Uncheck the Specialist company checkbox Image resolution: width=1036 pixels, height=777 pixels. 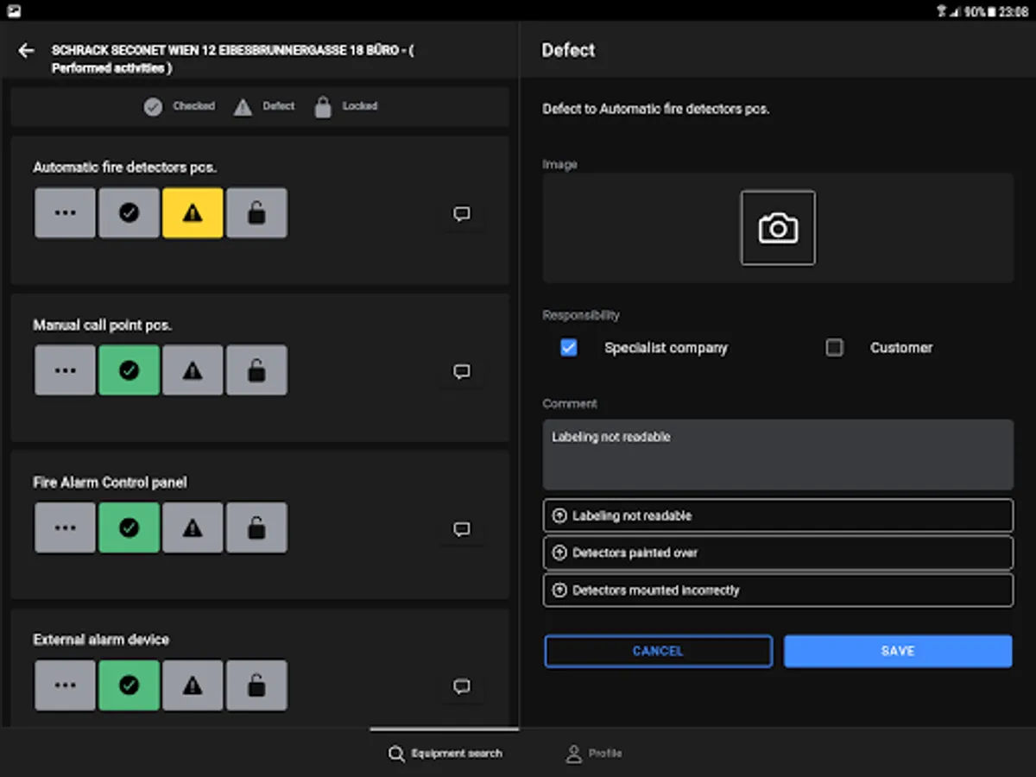(x=569, y=347)
